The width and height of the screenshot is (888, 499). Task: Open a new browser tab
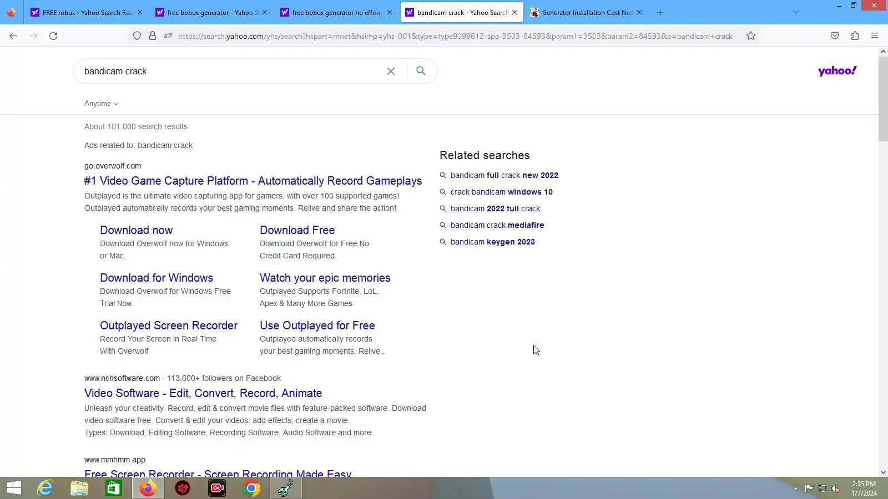[x=660, y=12]
